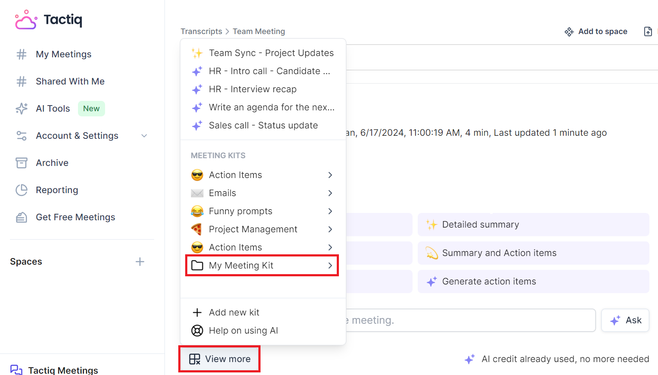This screenshot has width=658, height=375.
Task: Click Team Meeting breadcrumb
Action: click(x=259, y=31)
